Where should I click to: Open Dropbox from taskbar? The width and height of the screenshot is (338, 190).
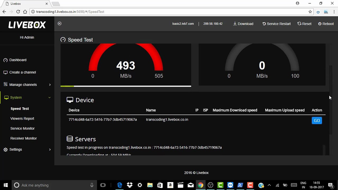(130, 185)
